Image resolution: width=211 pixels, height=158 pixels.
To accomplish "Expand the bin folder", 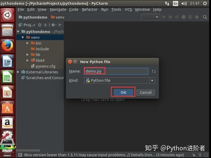I will pyautogui.click(x=27, y=43).
